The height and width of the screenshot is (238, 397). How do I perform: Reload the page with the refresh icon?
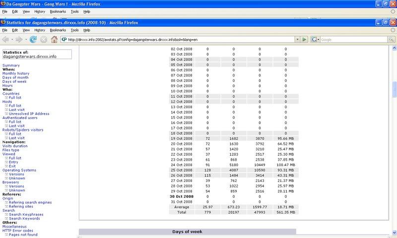click(x=33, y=39)
